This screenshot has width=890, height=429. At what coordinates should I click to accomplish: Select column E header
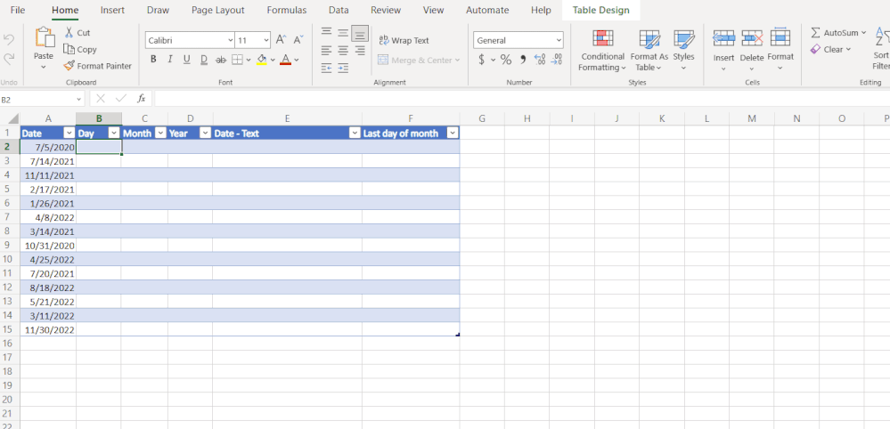(x=287, y=118)
